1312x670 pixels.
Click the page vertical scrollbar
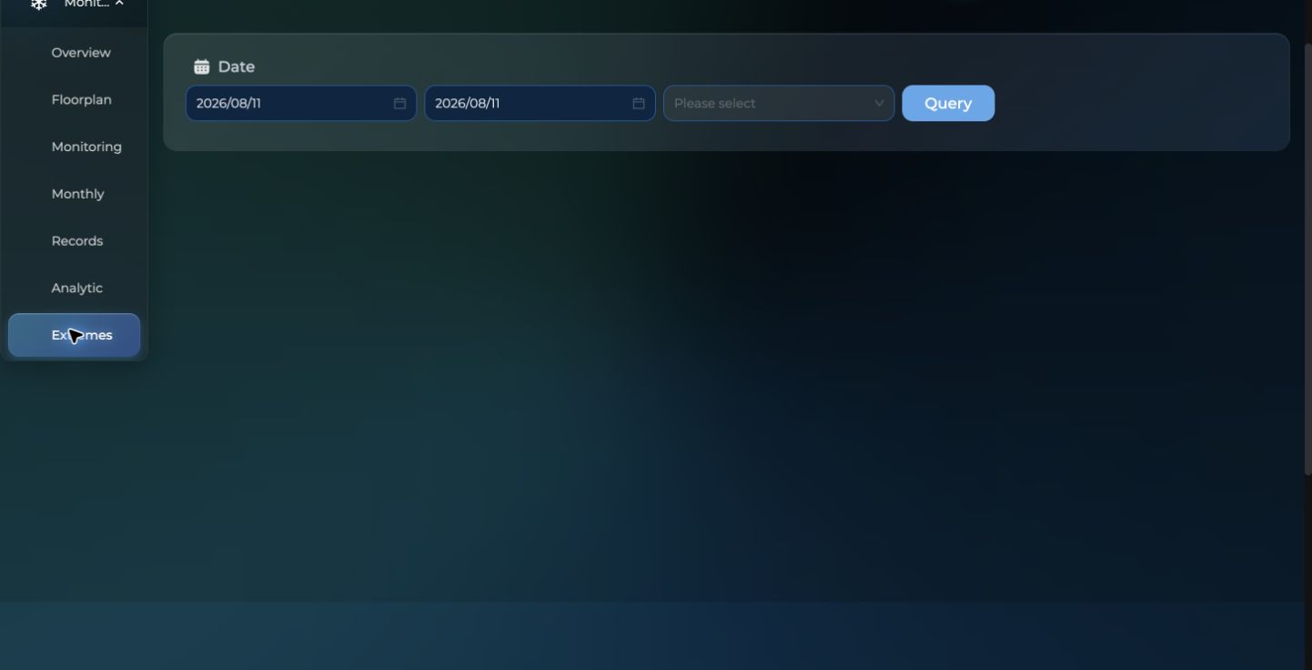(x=1308, y=259)
